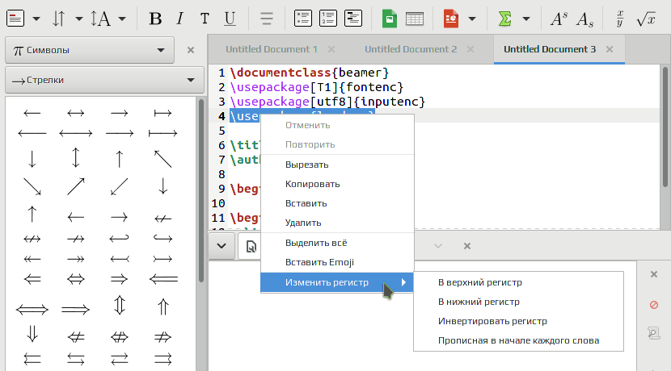Insert a square root symbol
Viewport: 671px width, 371px height.
(646, 19)
